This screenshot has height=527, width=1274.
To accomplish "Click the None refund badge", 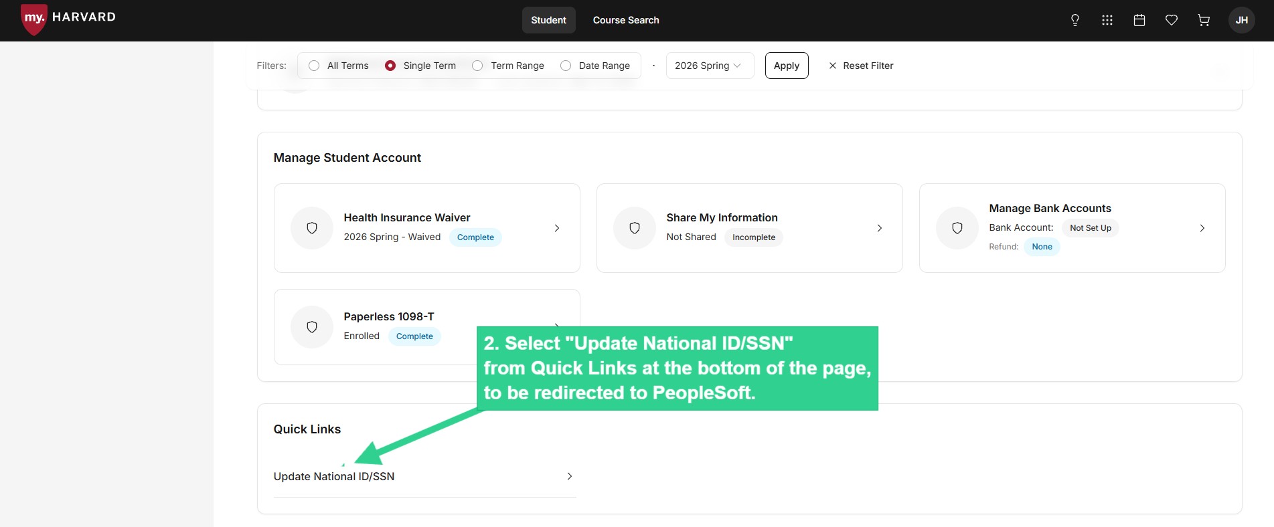I will [1042, 247].
